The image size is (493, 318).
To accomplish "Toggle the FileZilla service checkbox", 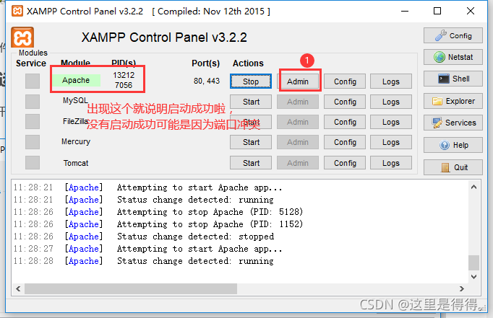I will tap(33, 122).
